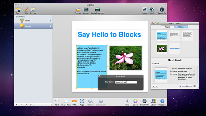Select the flower image block thumbnail in library
The height and width of the screenshot is (116, 206).
[162, 49]
